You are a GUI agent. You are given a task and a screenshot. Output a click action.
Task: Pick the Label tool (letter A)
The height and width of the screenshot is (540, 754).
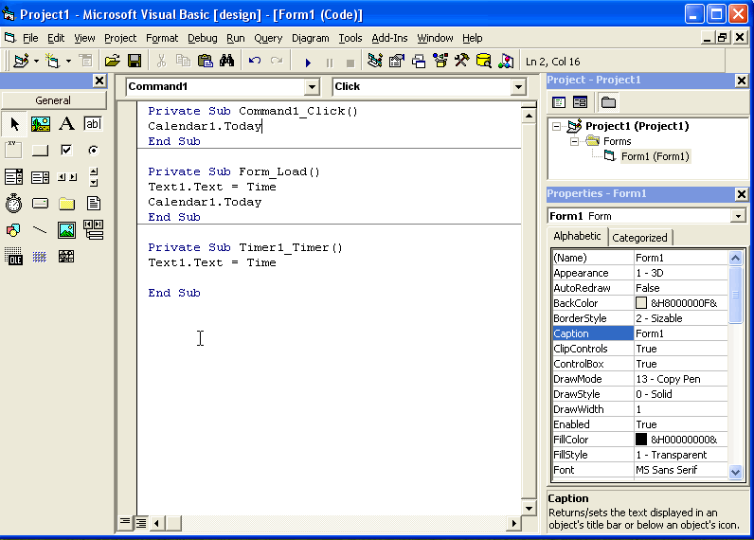tap(66, 124)
